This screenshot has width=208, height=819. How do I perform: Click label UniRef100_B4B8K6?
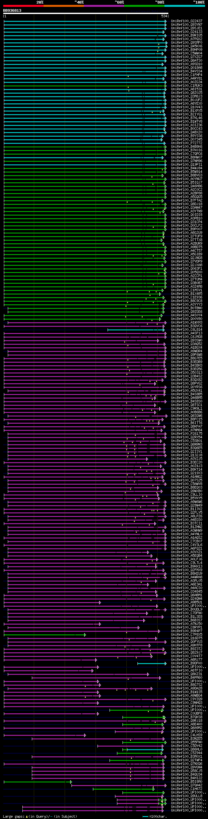click(x=187, y=147)
